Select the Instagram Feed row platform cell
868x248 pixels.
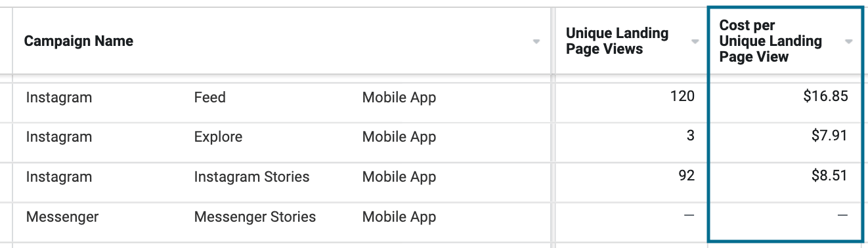pyautogui.click(x=59, y=98)
